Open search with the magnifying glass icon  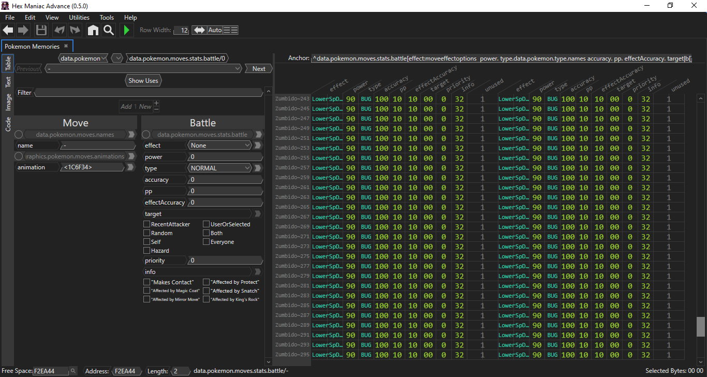coord(109,30)
